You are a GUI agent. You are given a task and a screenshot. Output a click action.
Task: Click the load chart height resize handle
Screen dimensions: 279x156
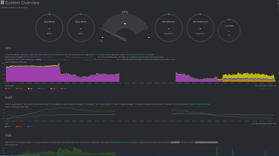[275, 127]
